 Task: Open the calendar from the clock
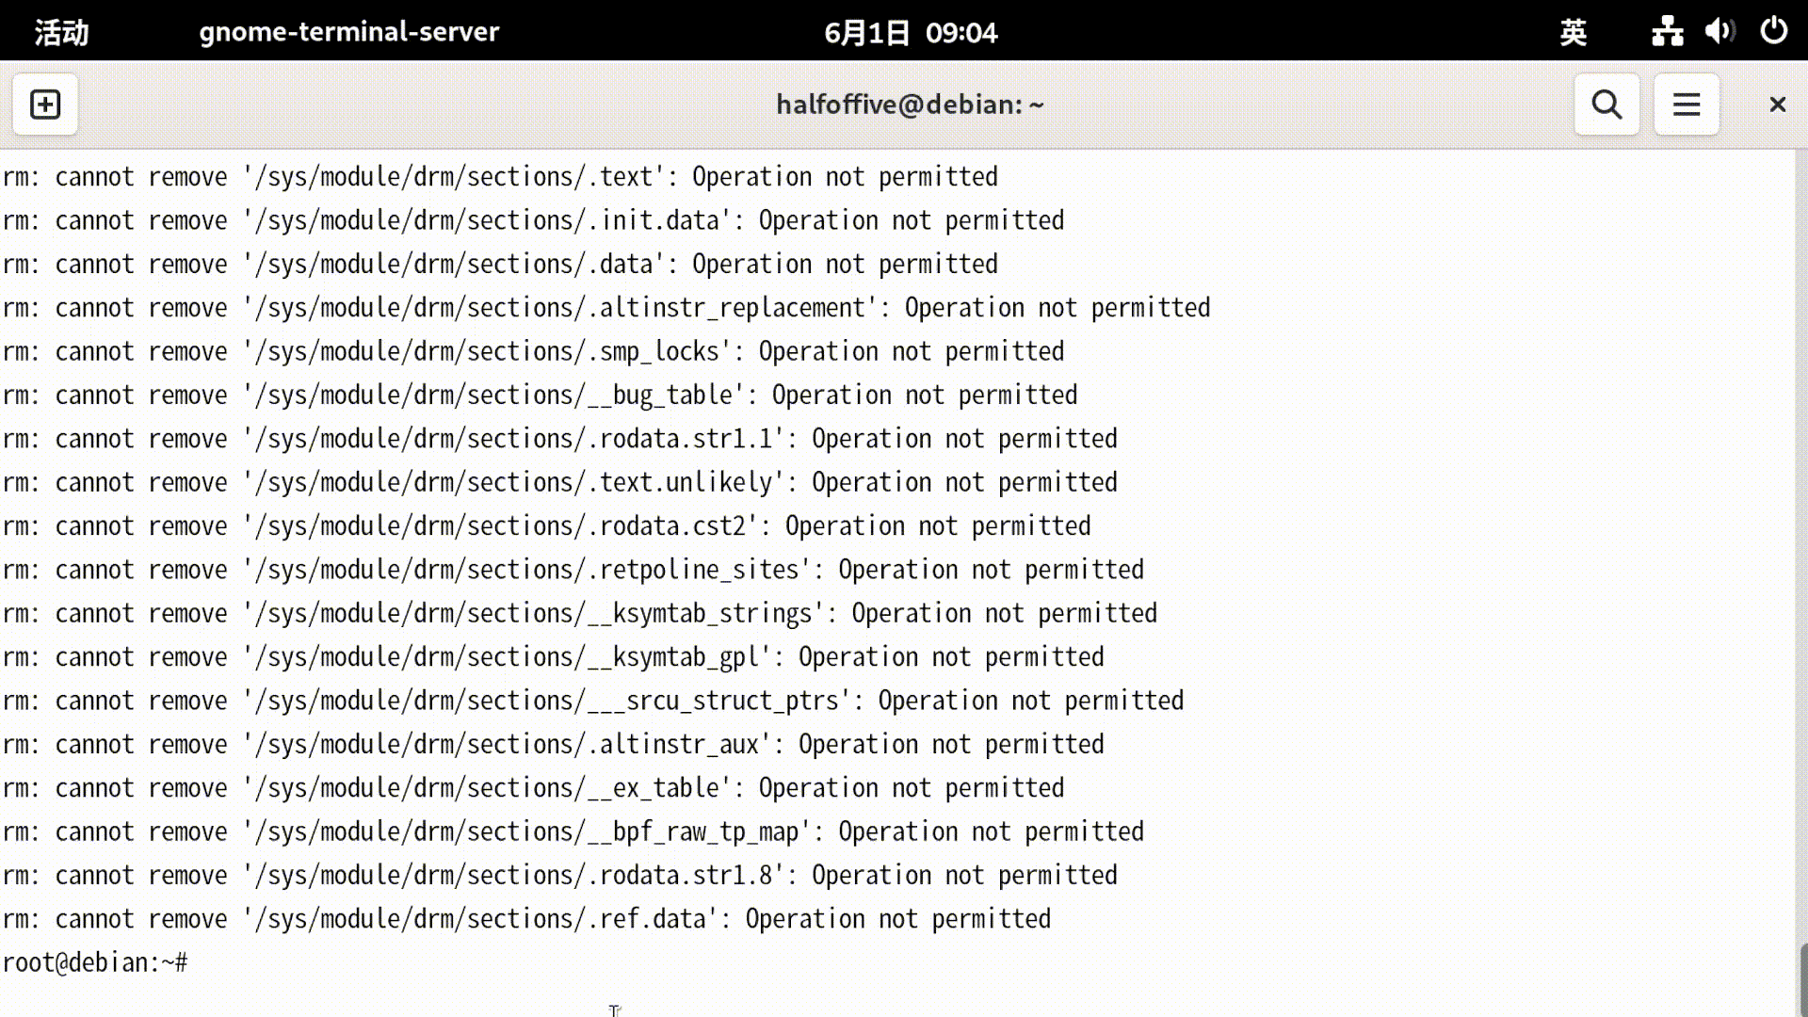coord(909,31)
